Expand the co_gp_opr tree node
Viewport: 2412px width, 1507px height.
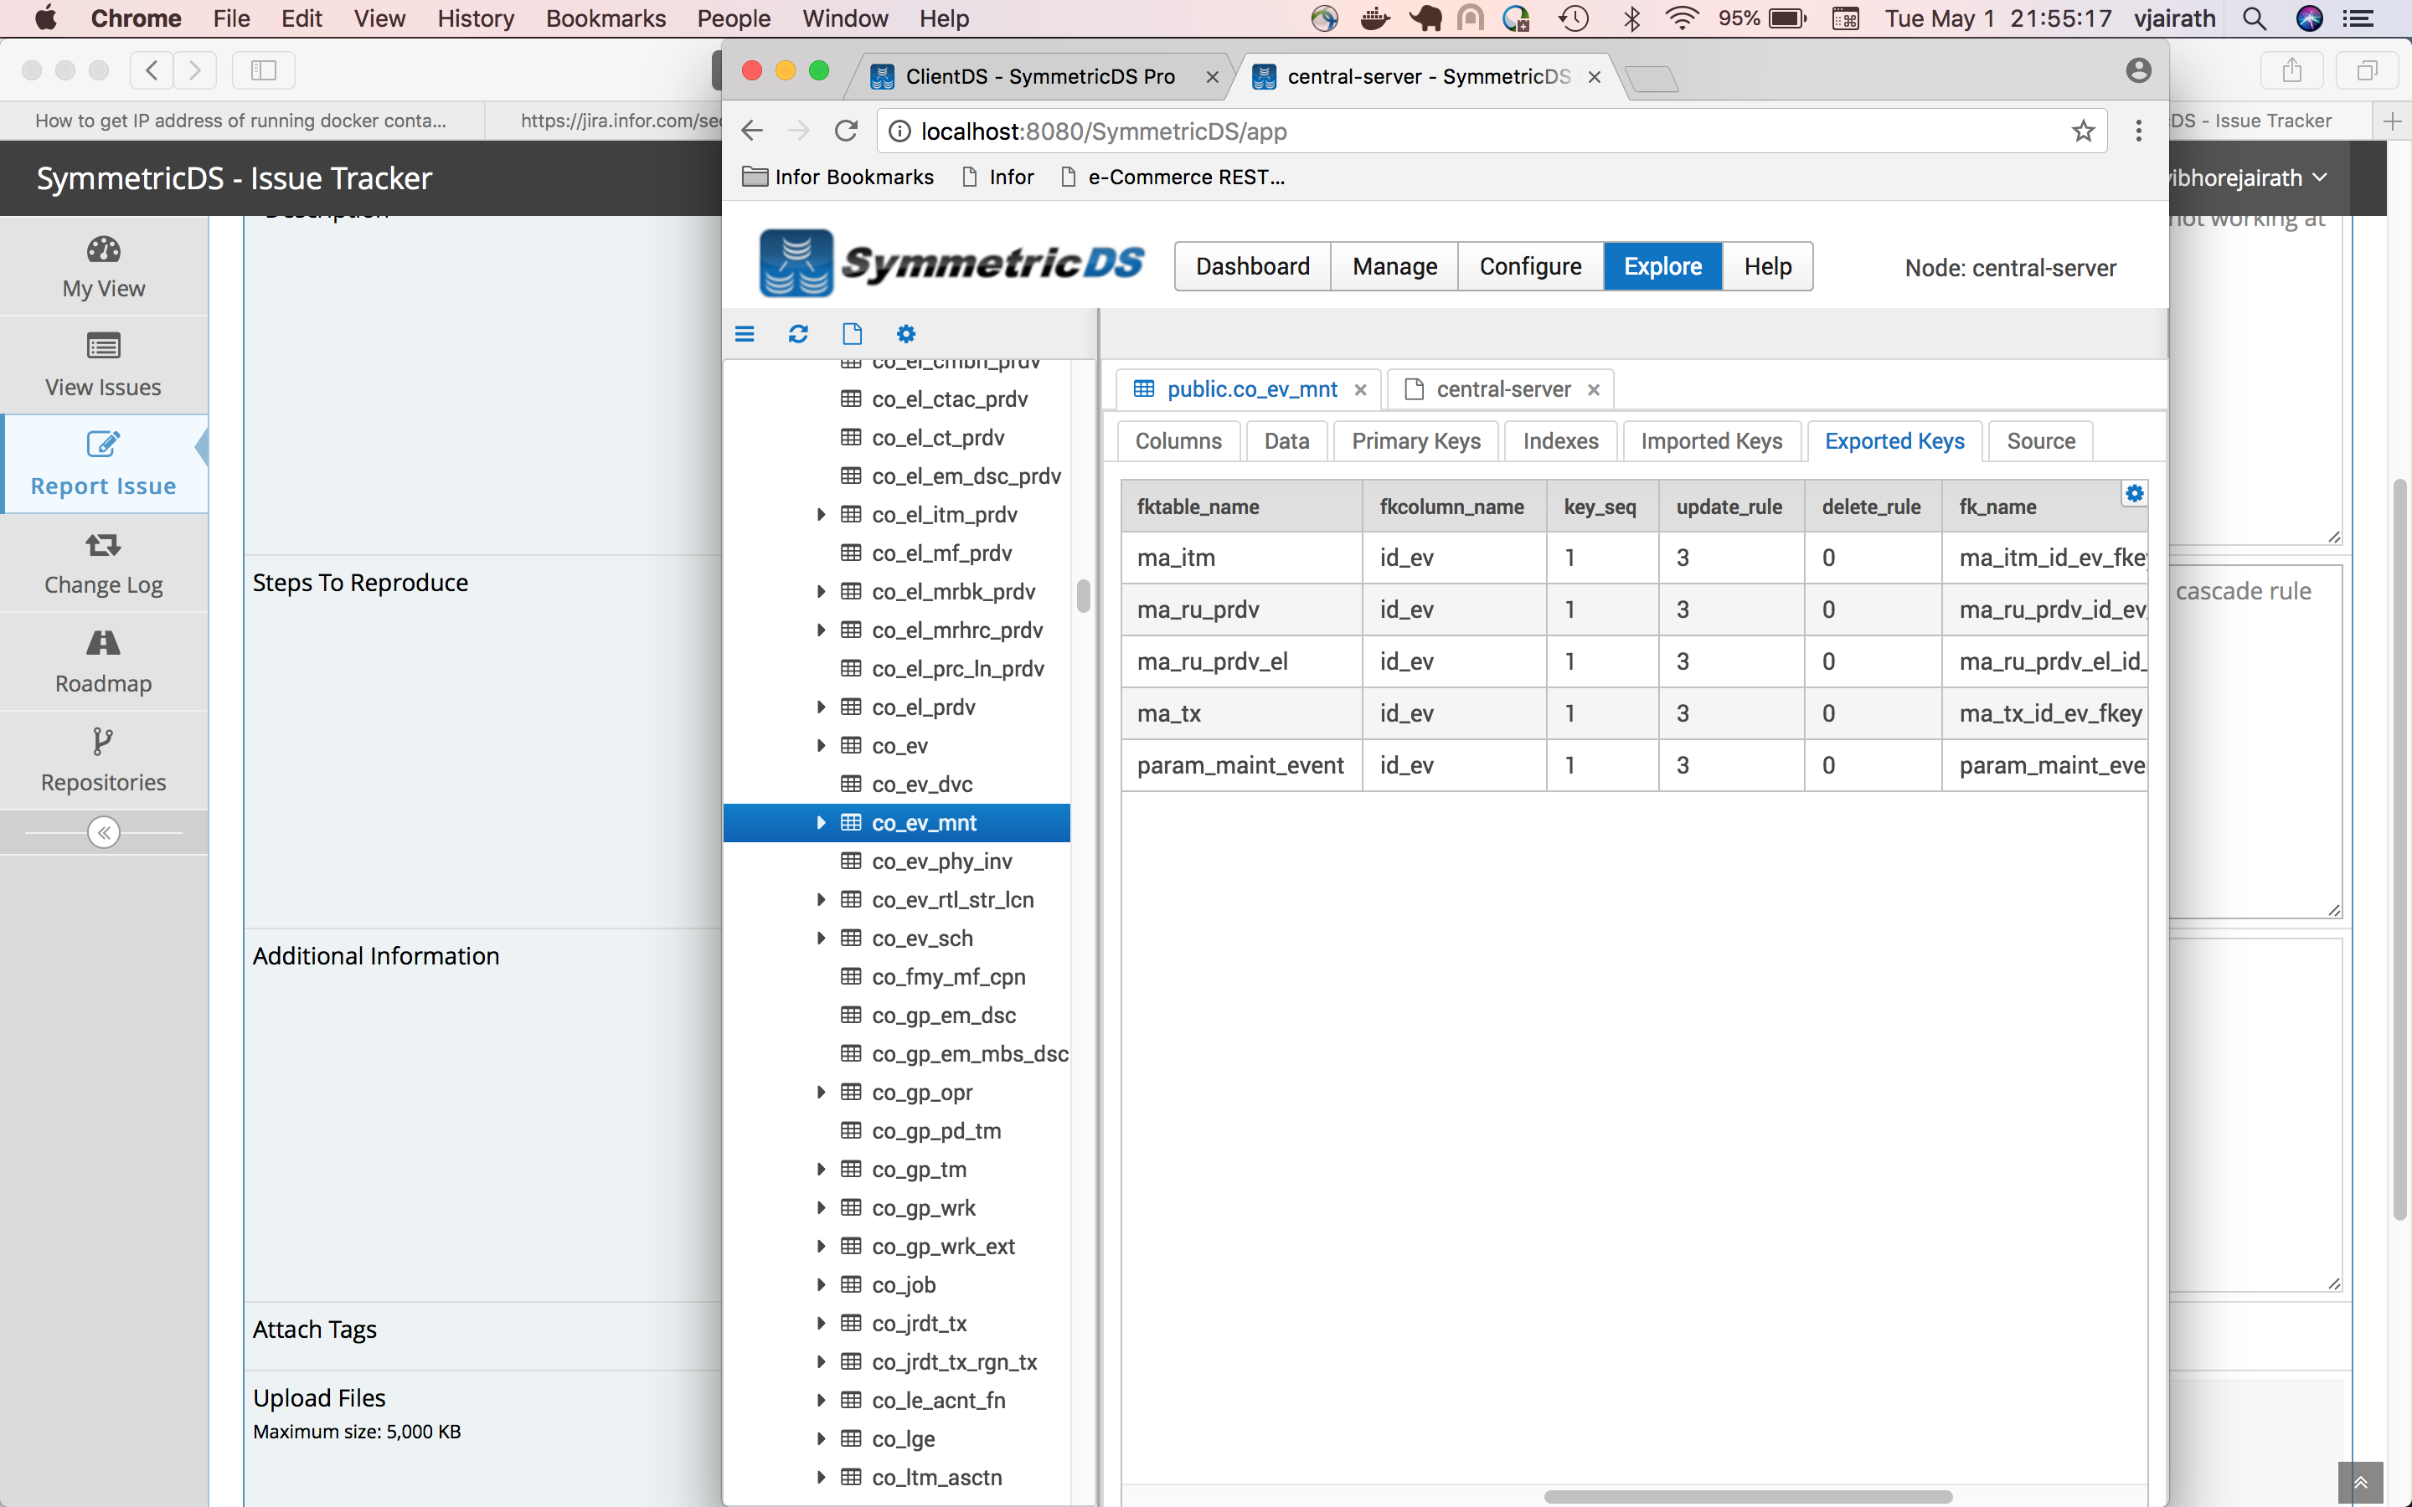pos(822,1093)
